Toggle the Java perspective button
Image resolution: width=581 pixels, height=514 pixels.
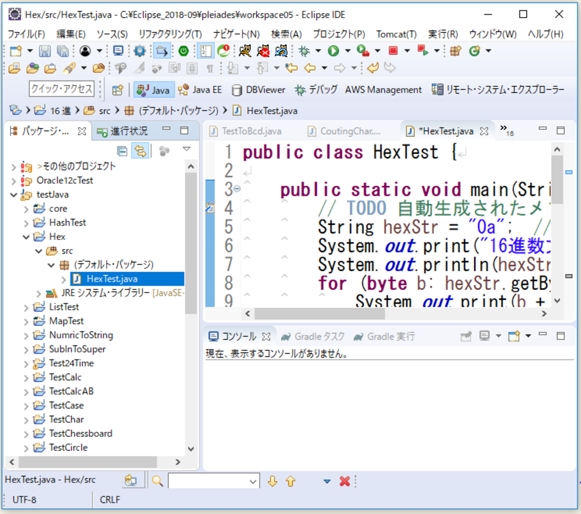[153, 90]
